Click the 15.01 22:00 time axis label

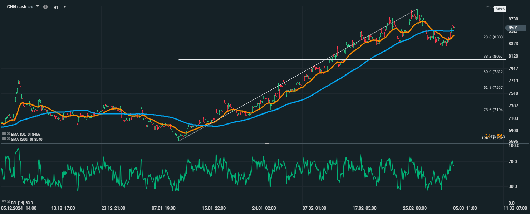[x=214, y=208]
